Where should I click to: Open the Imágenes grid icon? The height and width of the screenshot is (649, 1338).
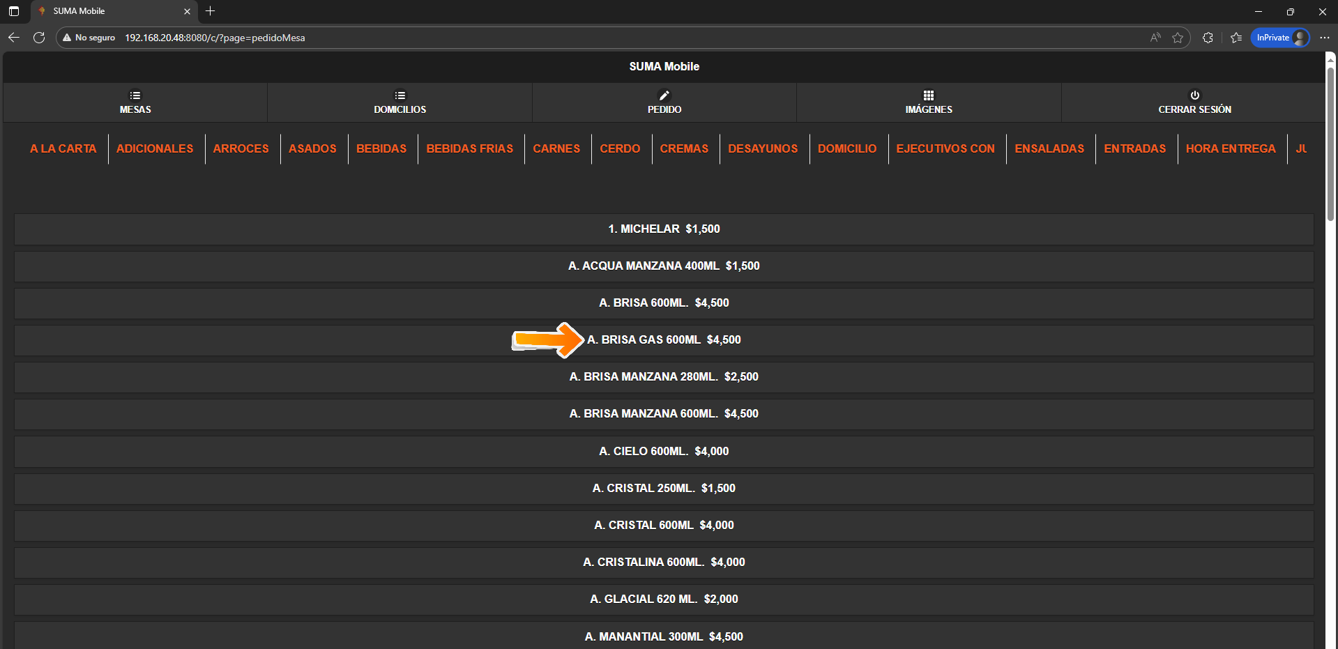(928, 96)
